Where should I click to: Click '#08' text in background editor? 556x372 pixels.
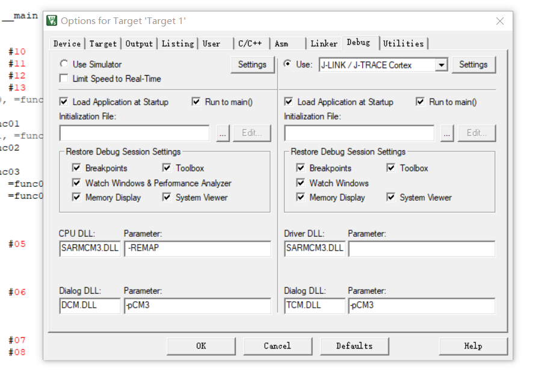click(17, 352)
